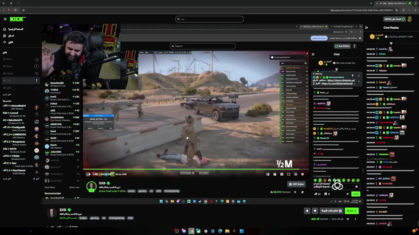This screenshot has width=419, height=235.
Task: Open recommended channel AhmedSabiri
Action: (x=20, y=107)
